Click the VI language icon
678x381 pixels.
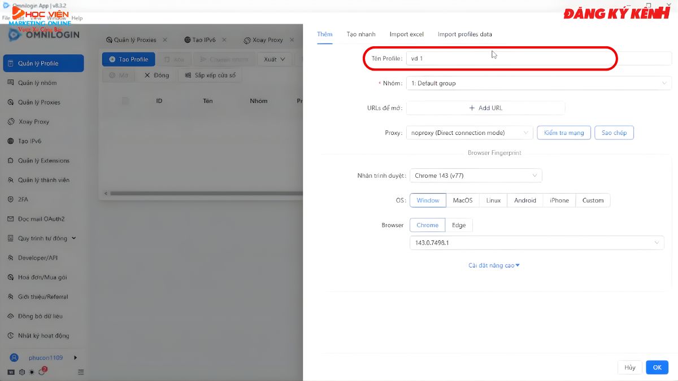11,372
